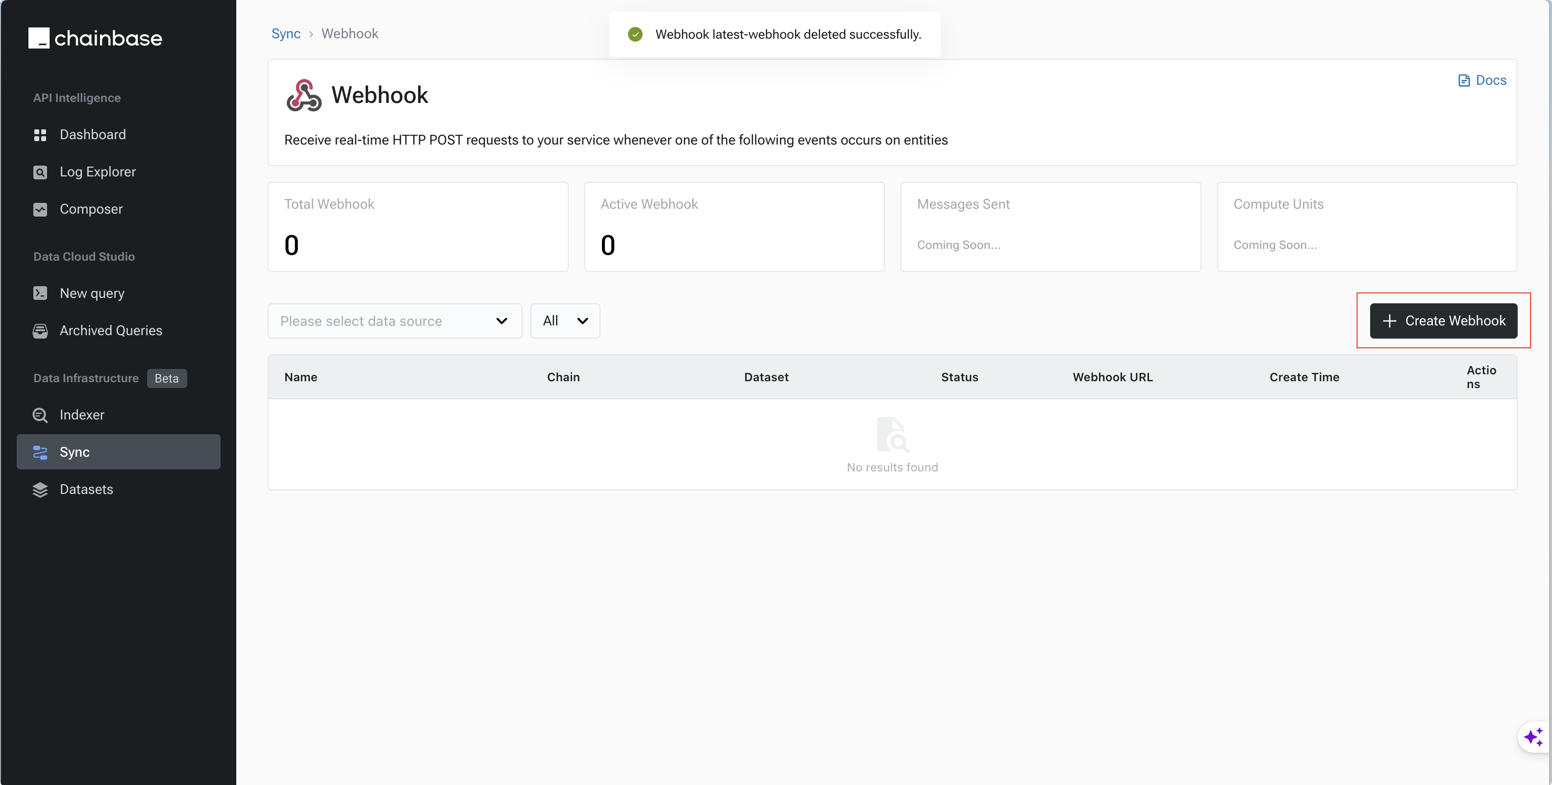Screen dimensions: 1552x785
Task: Open the All status filter dropdown
Action: (x=565, y=321)
